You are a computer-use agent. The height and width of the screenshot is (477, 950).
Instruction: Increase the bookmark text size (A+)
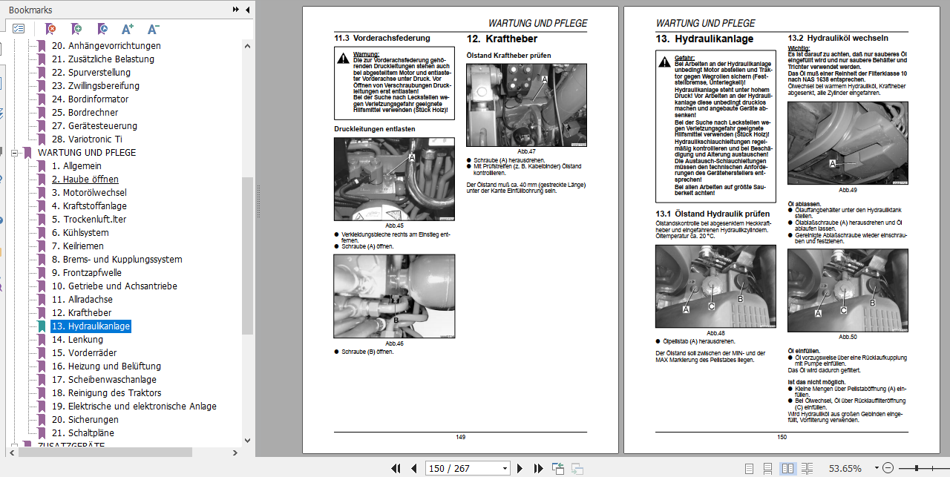click(128, 29)
